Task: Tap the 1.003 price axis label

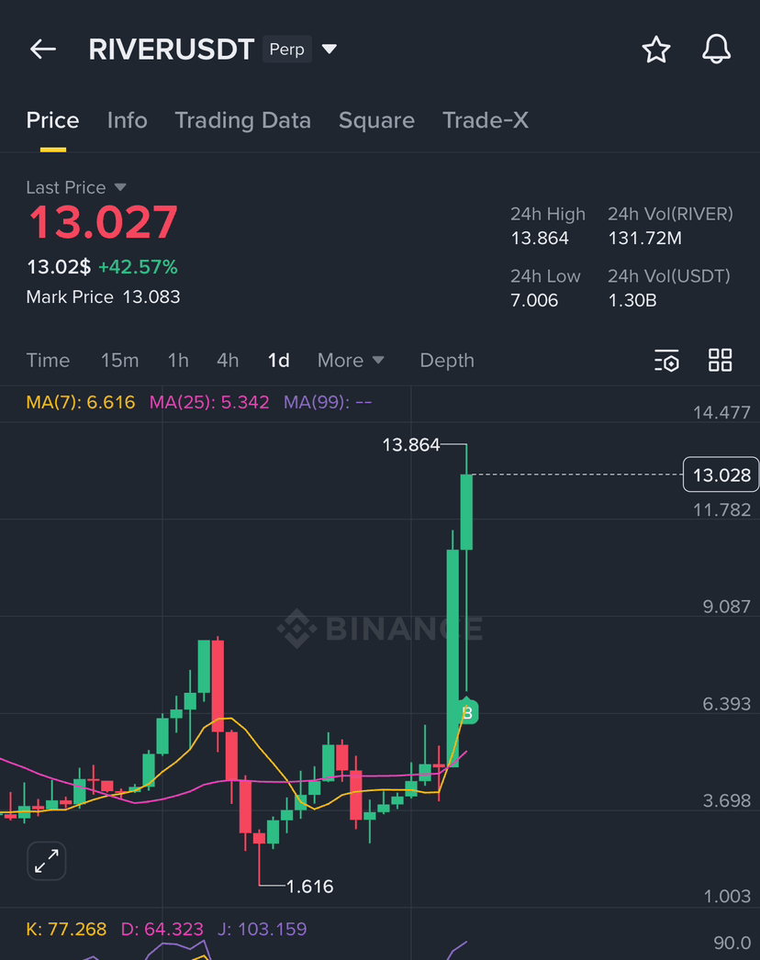Action: [x=727, y=897]
